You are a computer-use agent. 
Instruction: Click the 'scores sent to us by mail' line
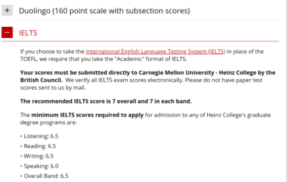click(53, 88)
